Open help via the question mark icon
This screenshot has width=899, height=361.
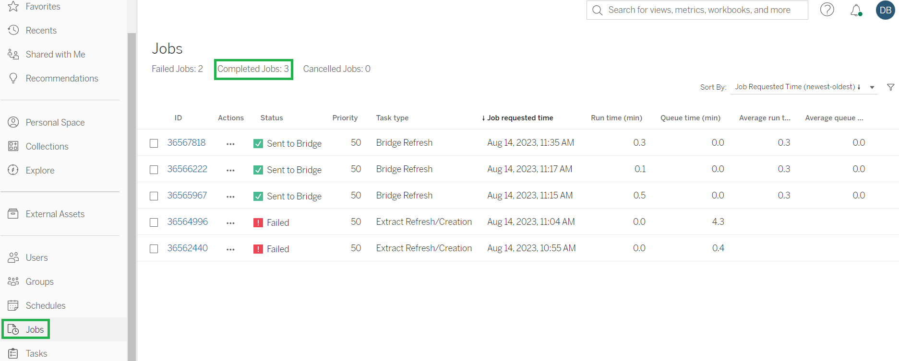click(827, 10)
